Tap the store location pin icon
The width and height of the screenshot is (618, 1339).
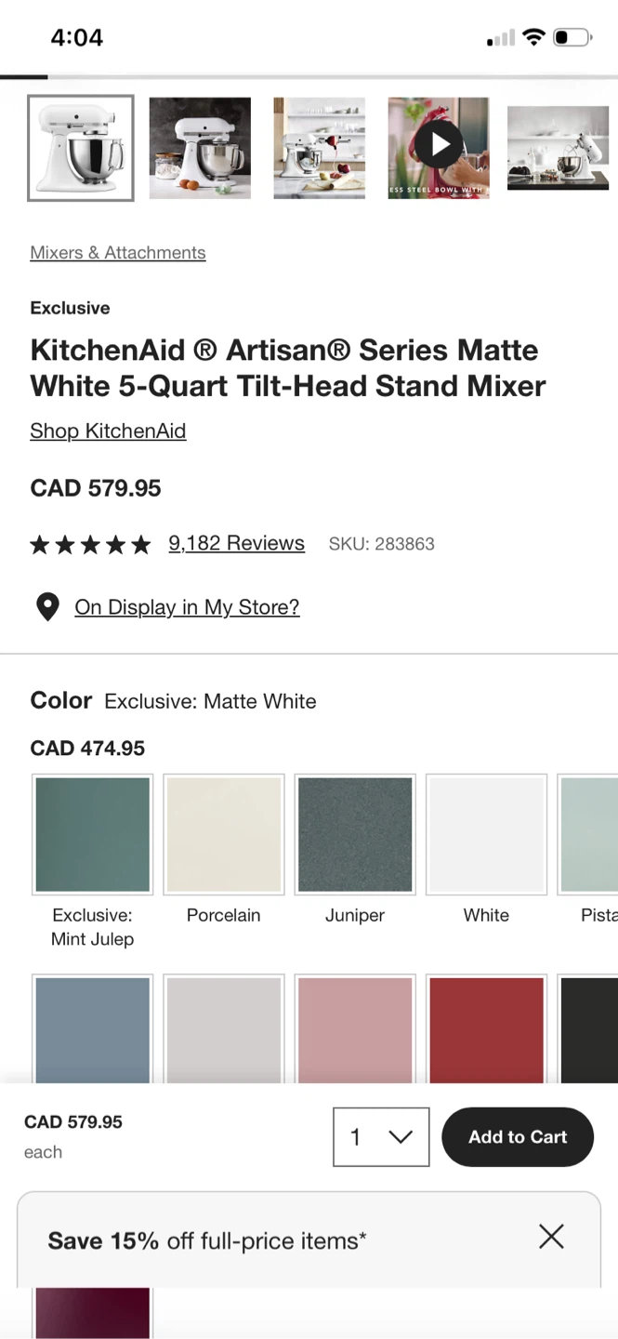(47, 607)
